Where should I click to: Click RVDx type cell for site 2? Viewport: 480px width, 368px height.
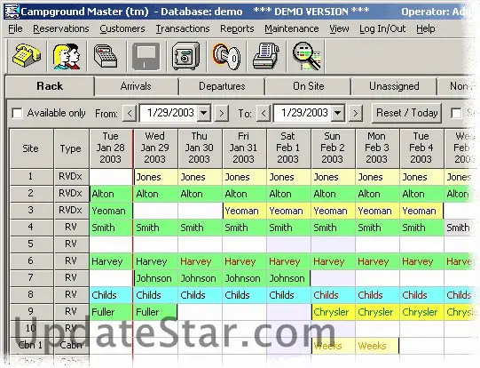coord(71,194)
